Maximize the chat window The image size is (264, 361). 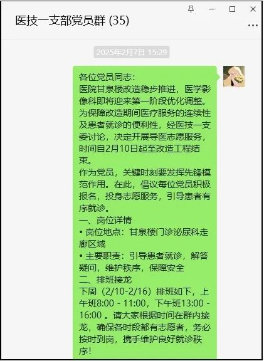coord(232,9)
